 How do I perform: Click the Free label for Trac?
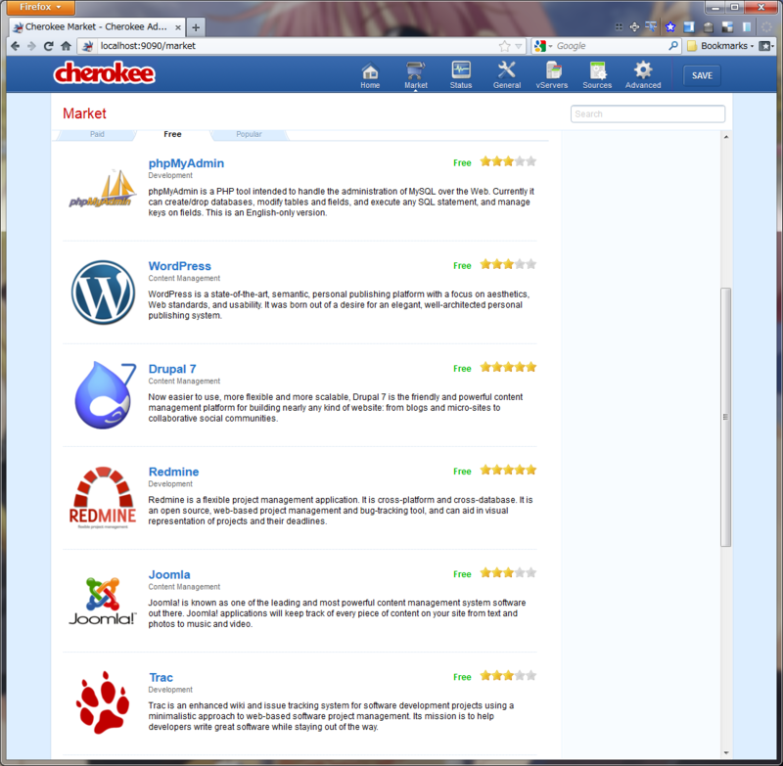462,677
